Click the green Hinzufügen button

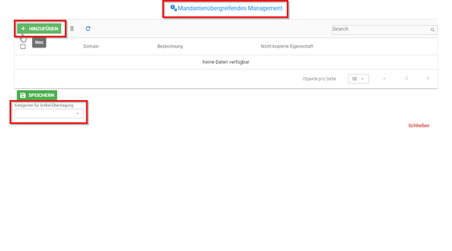tap(39, 29)
